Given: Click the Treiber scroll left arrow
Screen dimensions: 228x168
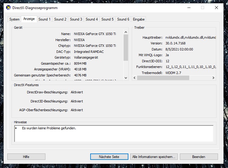Looking at the screenshot, I should click(134, 78).
